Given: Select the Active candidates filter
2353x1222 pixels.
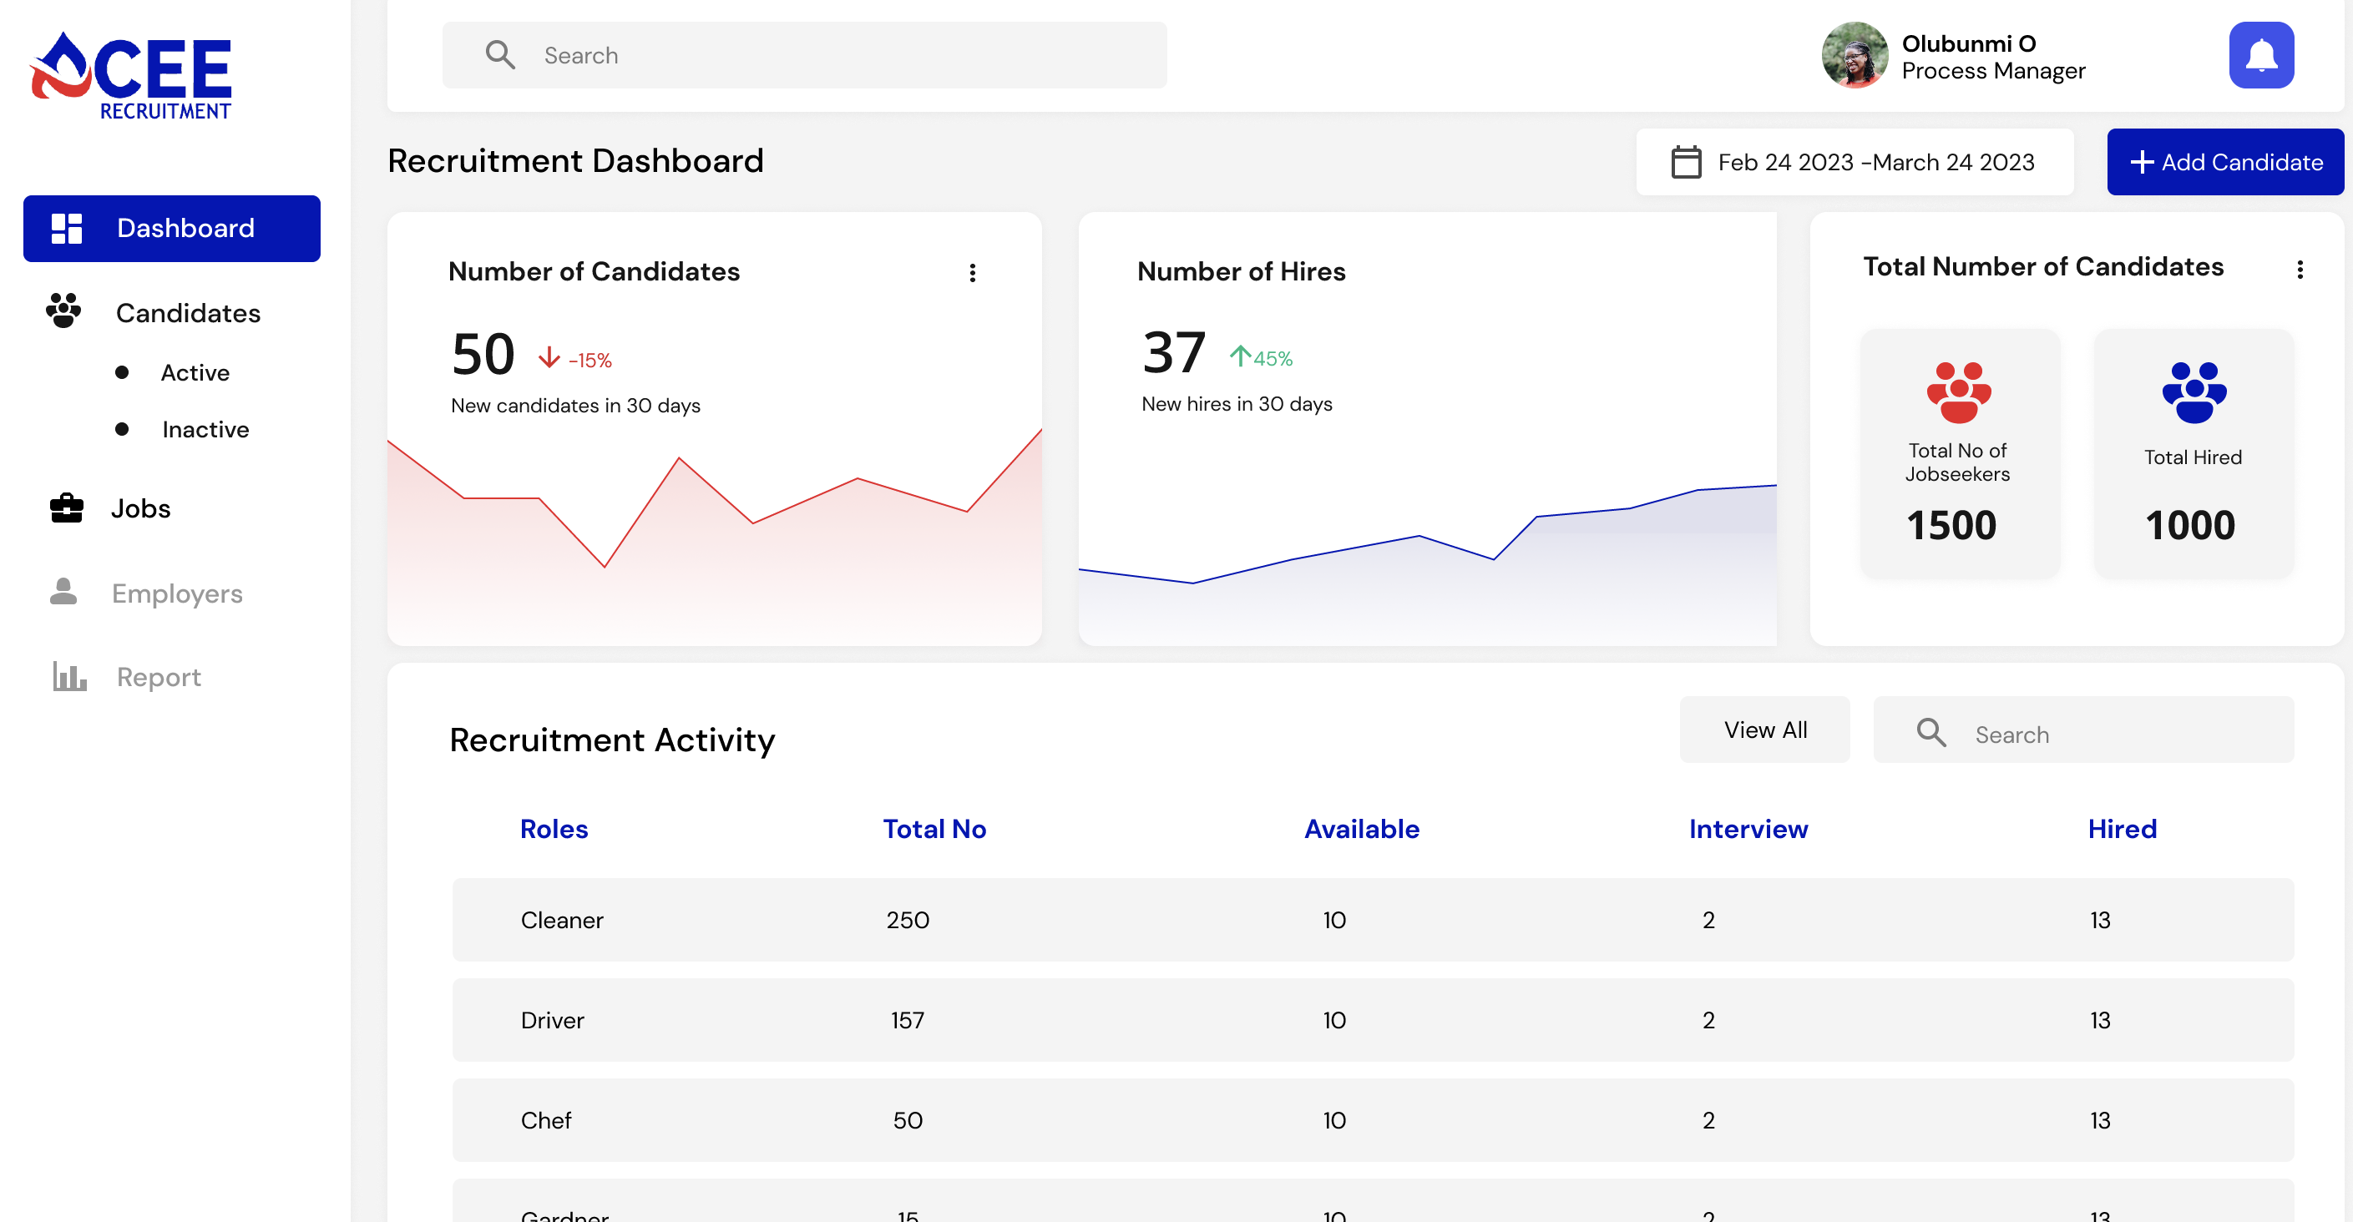Looking at the screenshot, I should (195, 371).
